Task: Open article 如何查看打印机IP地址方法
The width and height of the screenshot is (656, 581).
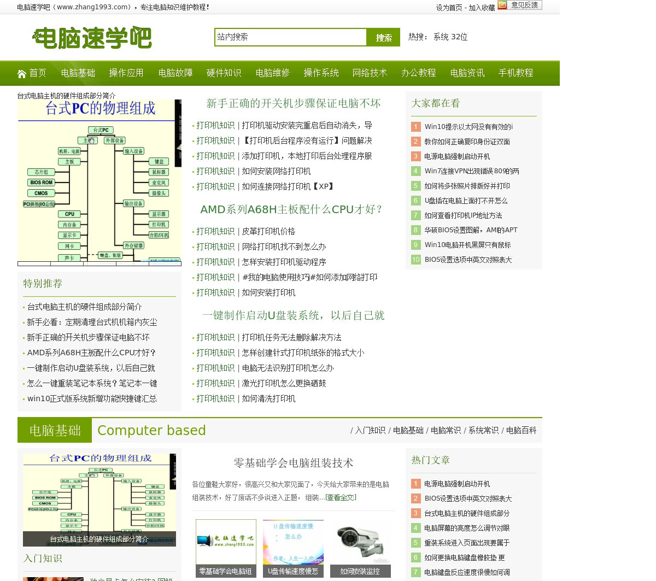Action: (x=463, y=215)
